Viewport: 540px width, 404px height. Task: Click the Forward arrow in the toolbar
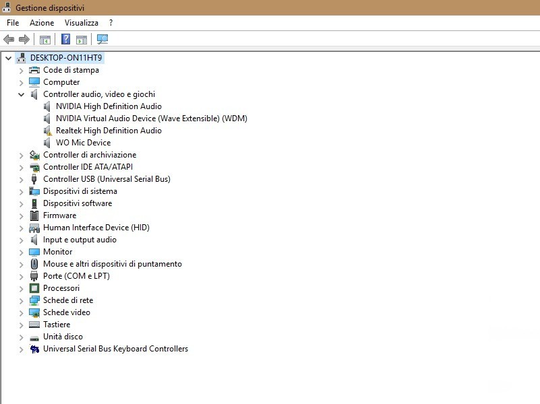(x=24, y=40)
